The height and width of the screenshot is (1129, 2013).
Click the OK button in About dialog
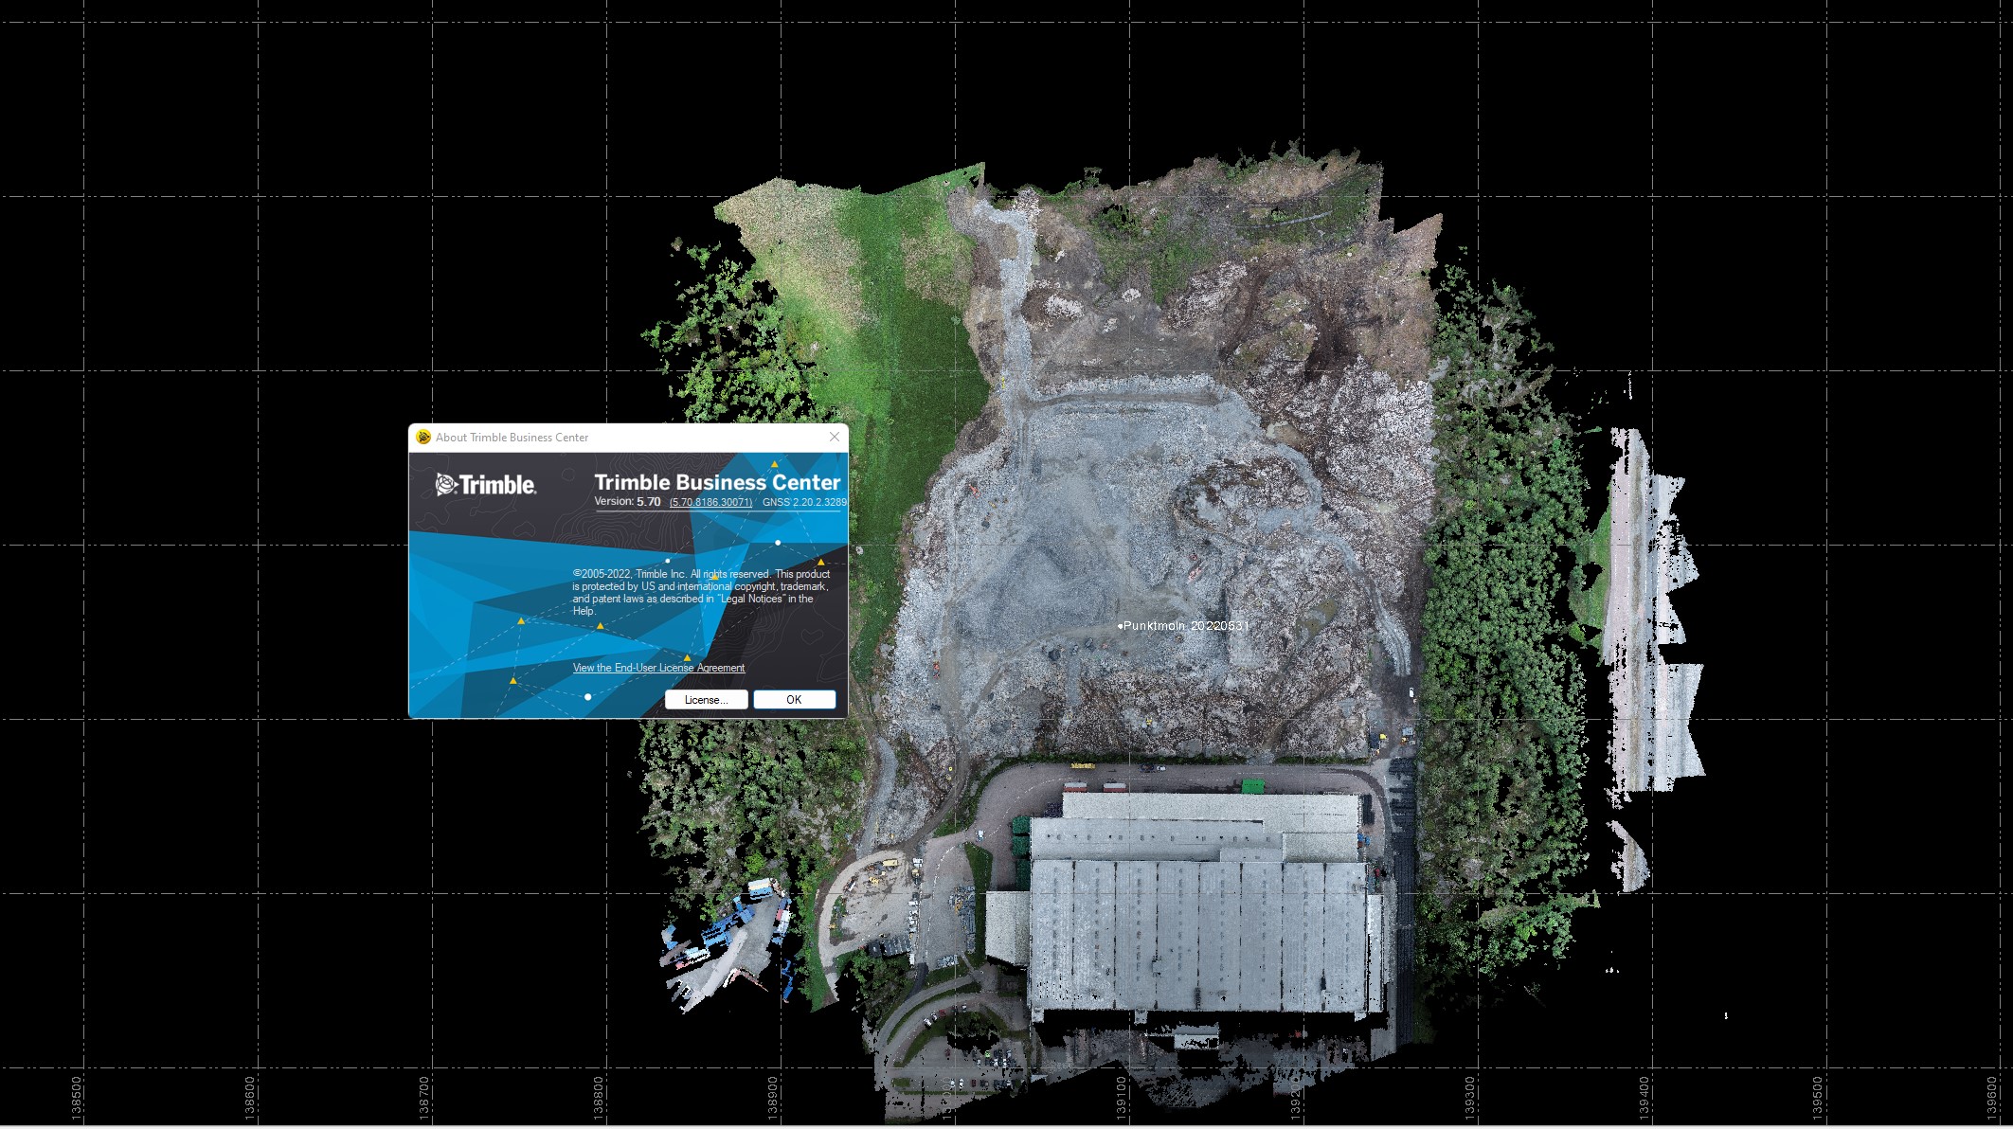click(x=794, y=700)
